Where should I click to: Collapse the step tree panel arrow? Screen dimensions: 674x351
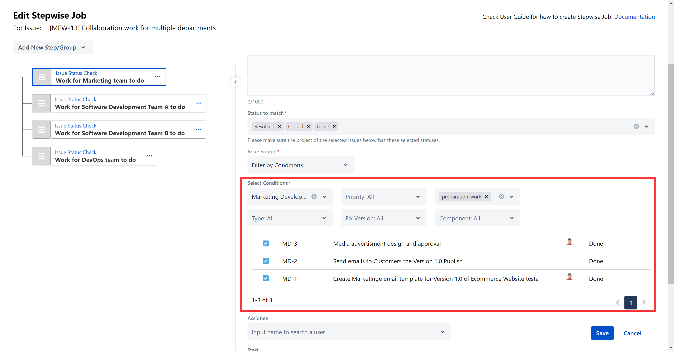coord(236,82)
